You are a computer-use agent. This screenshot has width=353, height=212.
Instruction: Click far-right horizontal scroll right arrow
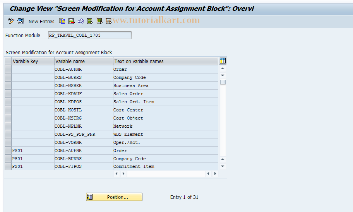click(x=215, y=174)
